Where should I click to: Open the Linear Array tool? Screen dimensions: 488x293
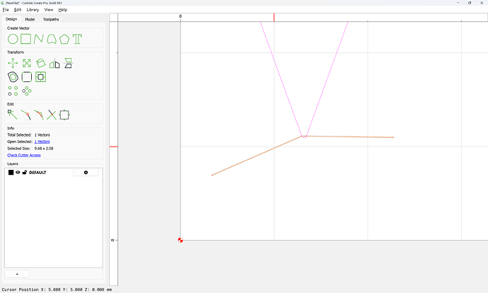pos(13,91)
